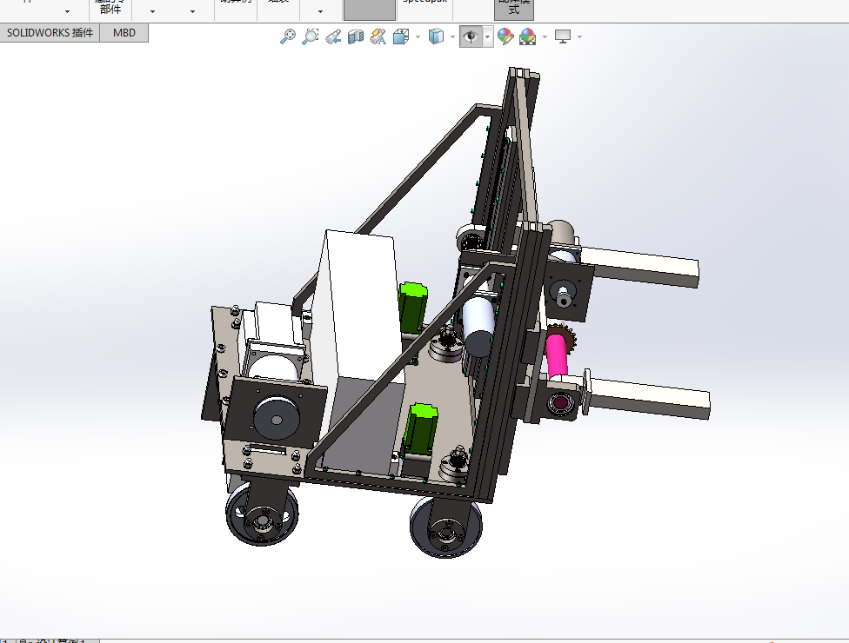The height and width of the screenshot is (643, 849).
Task: Open the View Settings dropdown arrow
Action: tap(580, 36)
